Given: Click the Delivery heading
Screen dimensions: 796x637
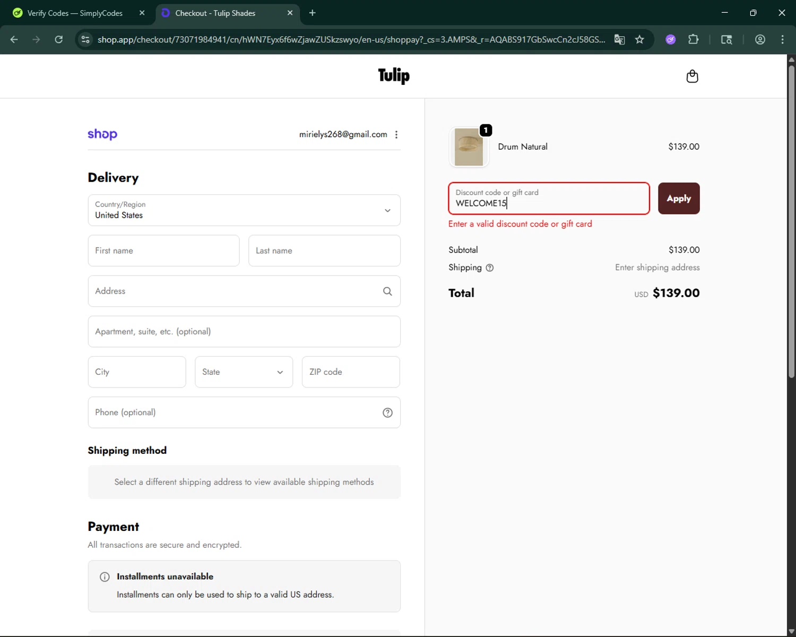Looking at the screenshot, I should tap(113, 178).
